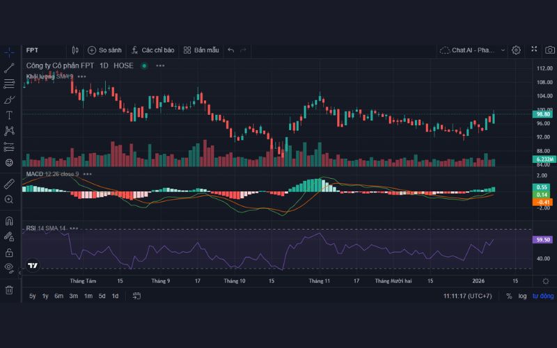Click the So sánh compare button

coord(104,50)
